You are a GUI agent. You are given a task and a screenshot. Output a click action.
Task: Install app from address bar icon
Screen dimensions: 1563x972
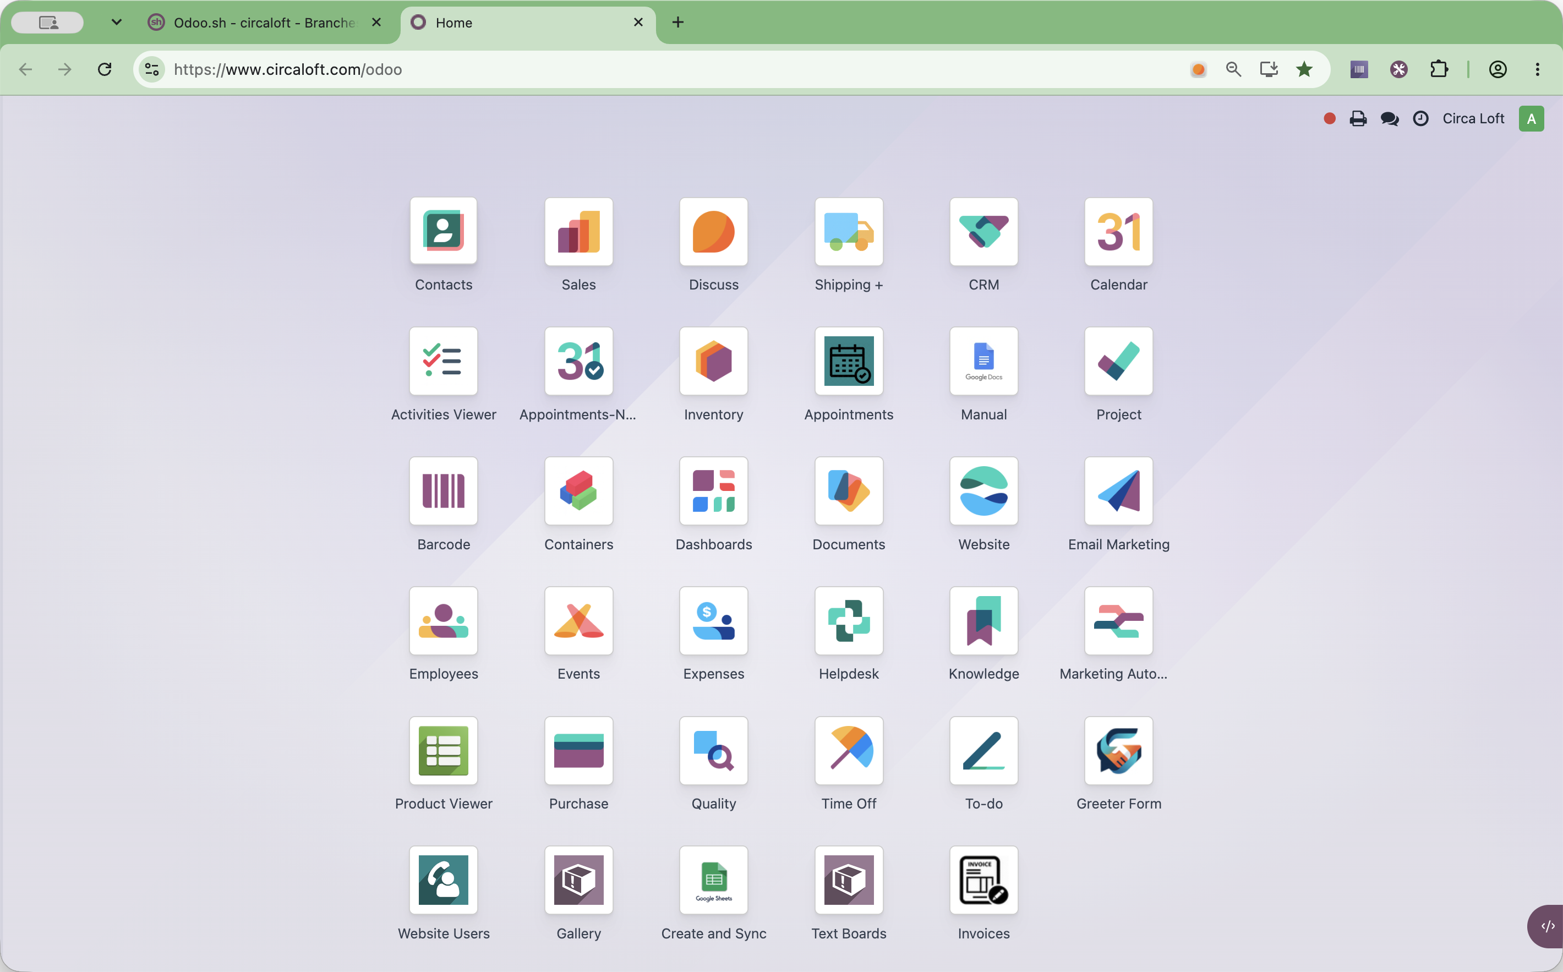coord(1269,69)
